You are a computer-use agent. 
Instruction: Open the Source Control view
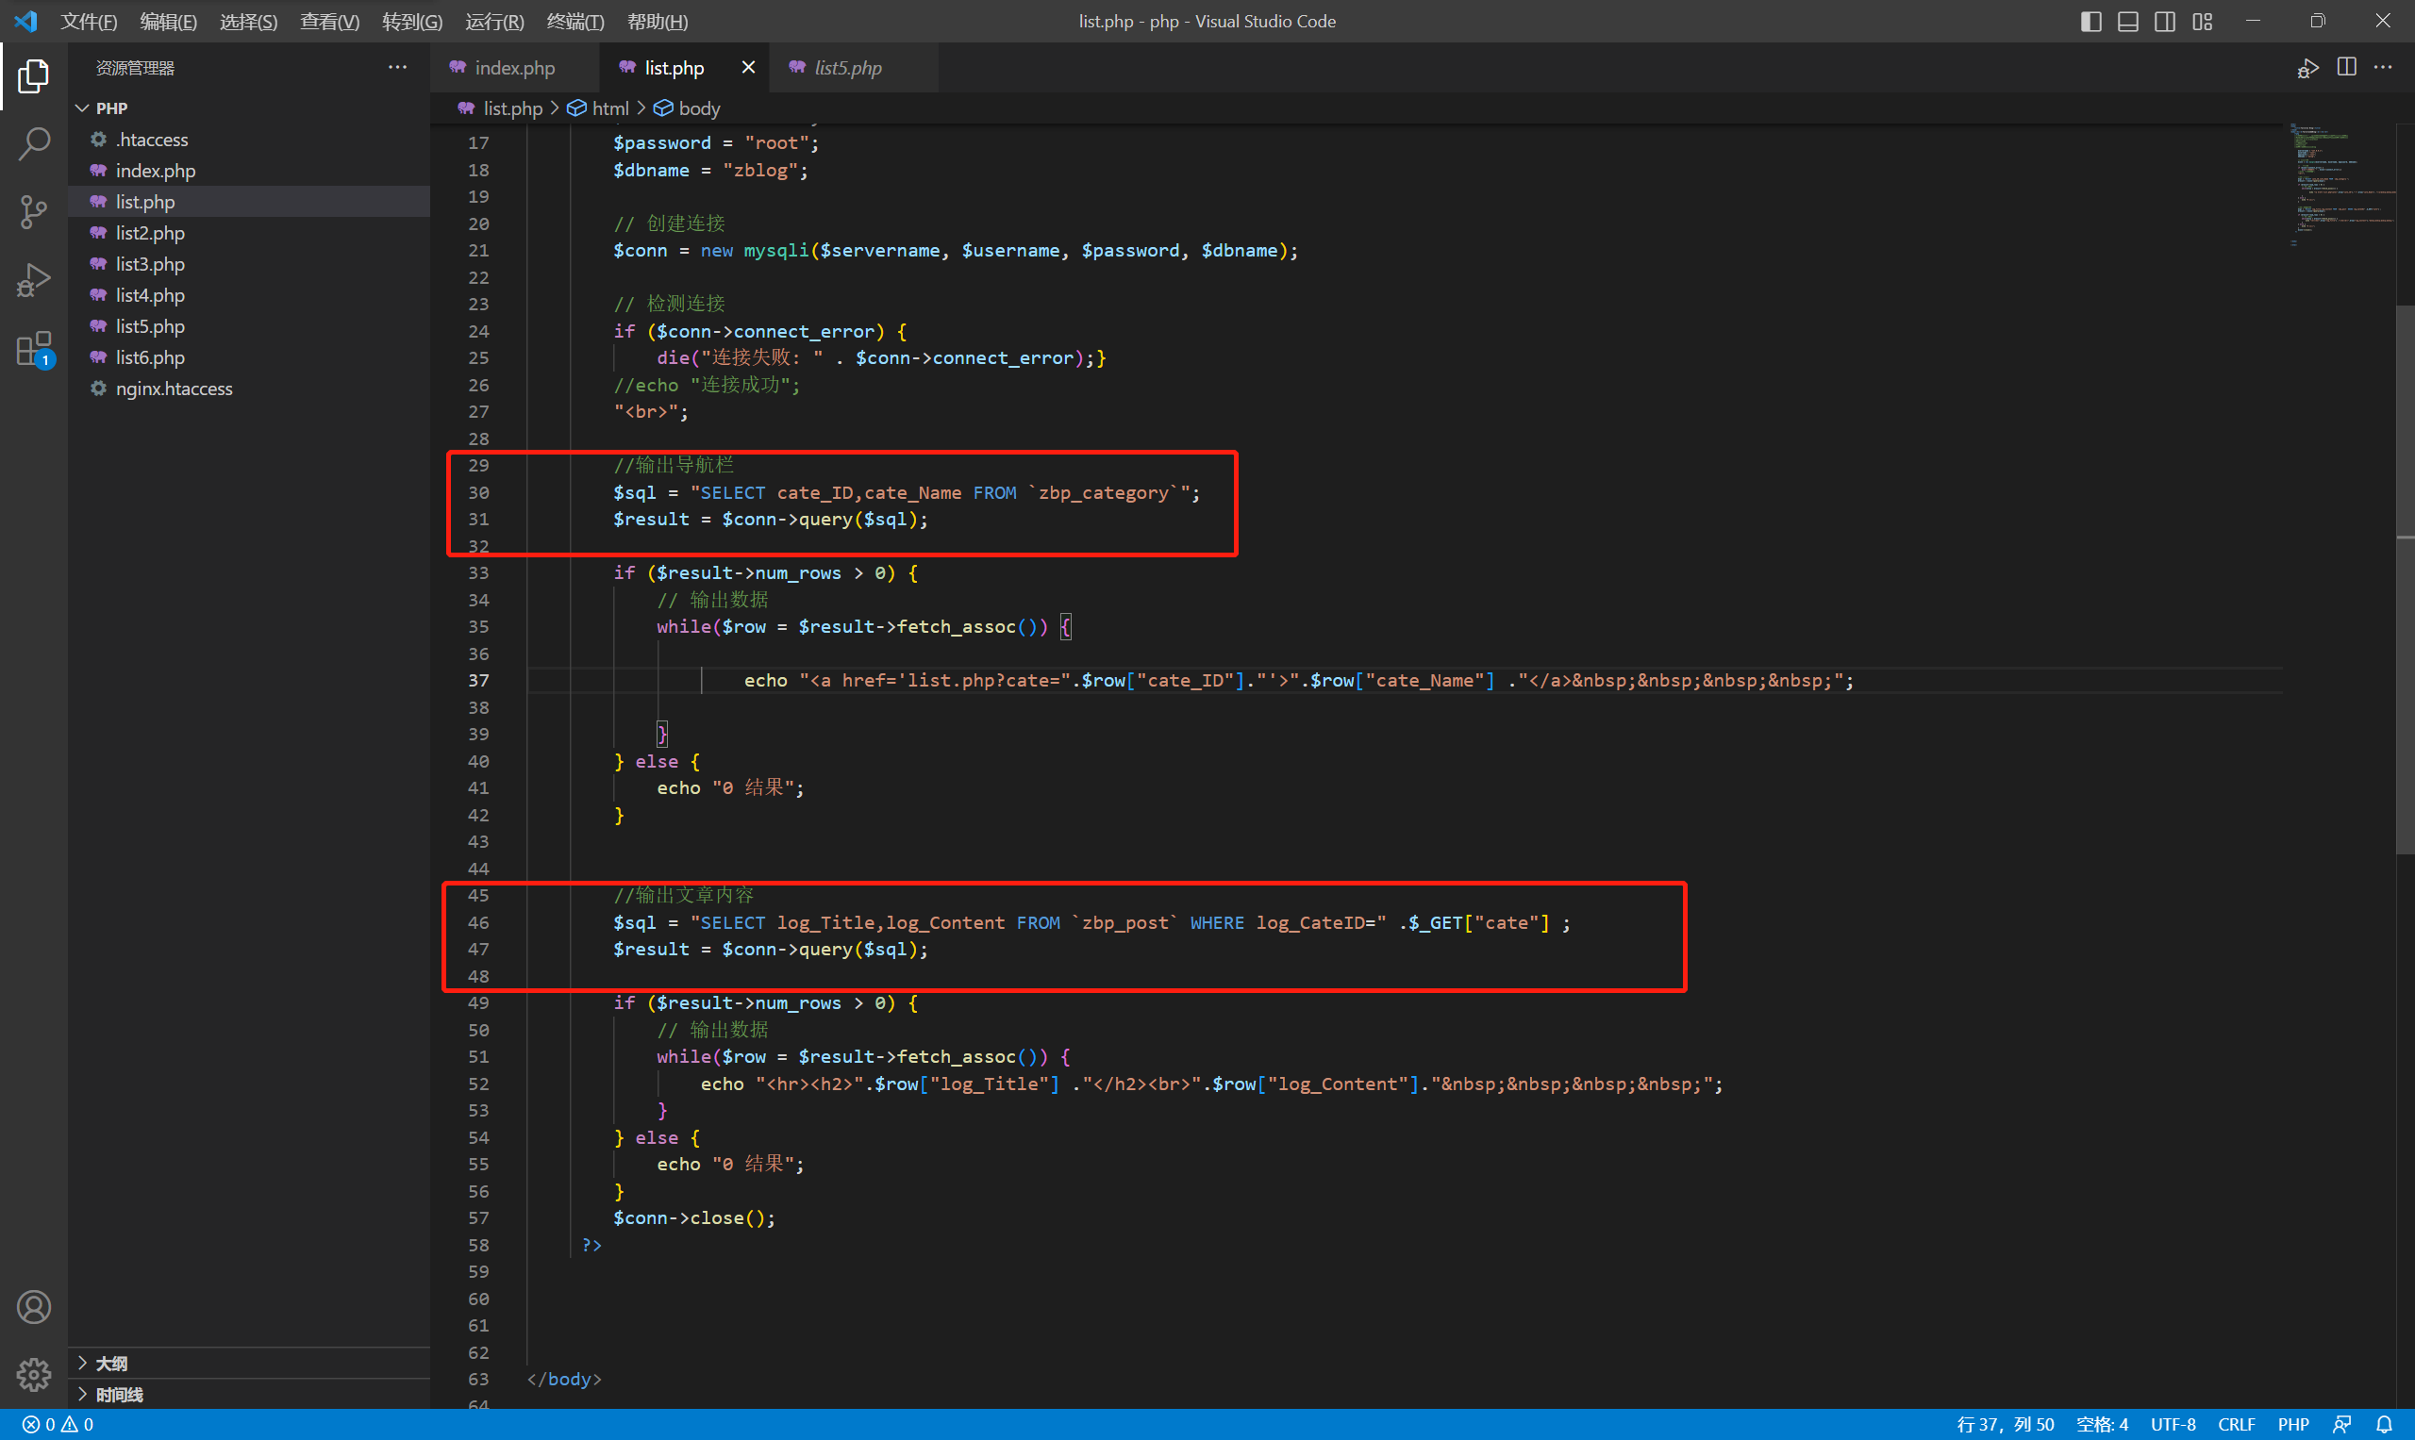[34, 211]
